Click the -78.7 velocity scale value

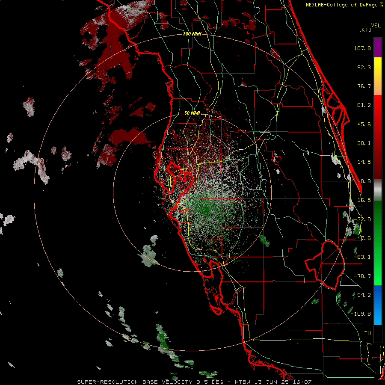[362, 276]
